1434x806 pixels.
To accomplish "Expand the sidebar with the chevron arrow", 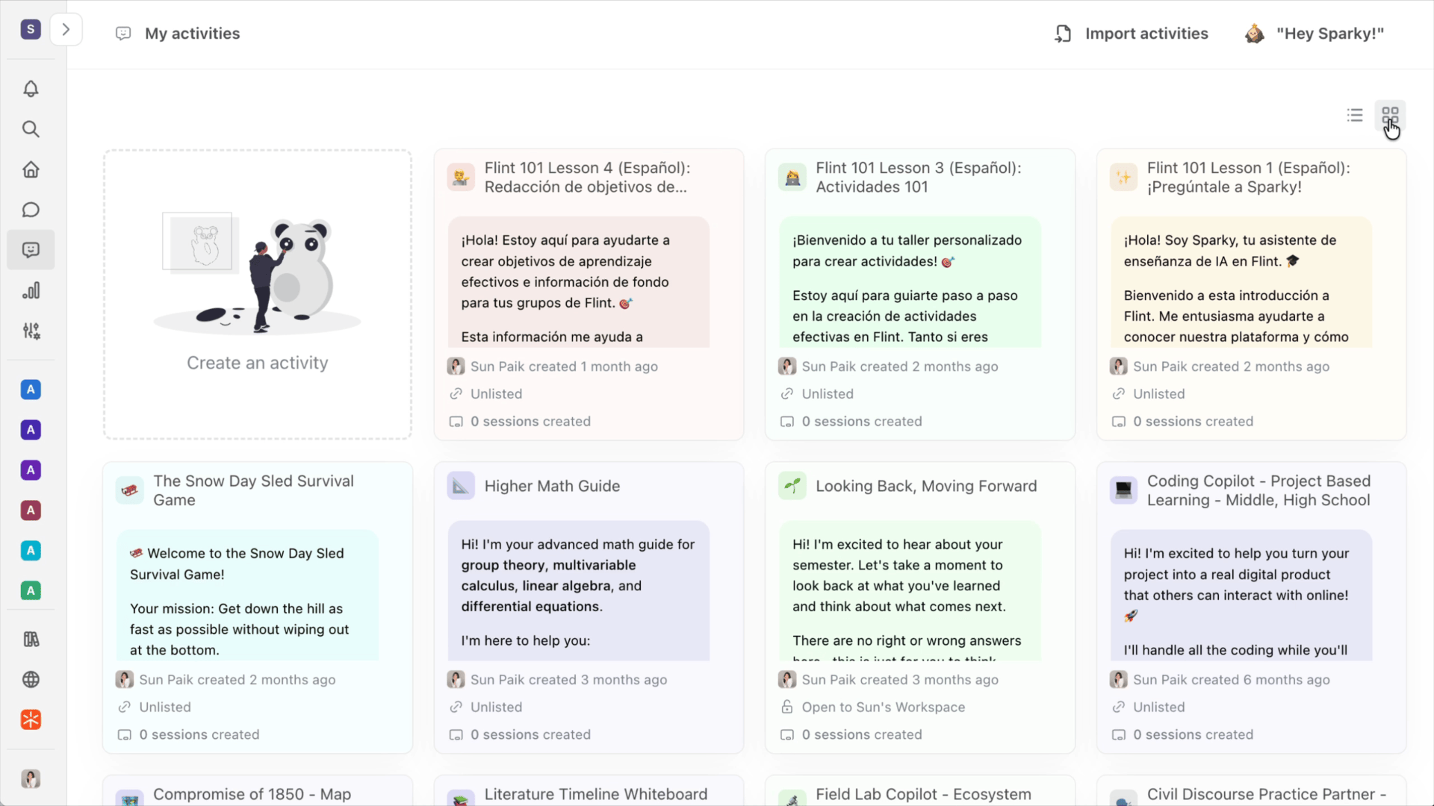I will (x=66, y=29).
